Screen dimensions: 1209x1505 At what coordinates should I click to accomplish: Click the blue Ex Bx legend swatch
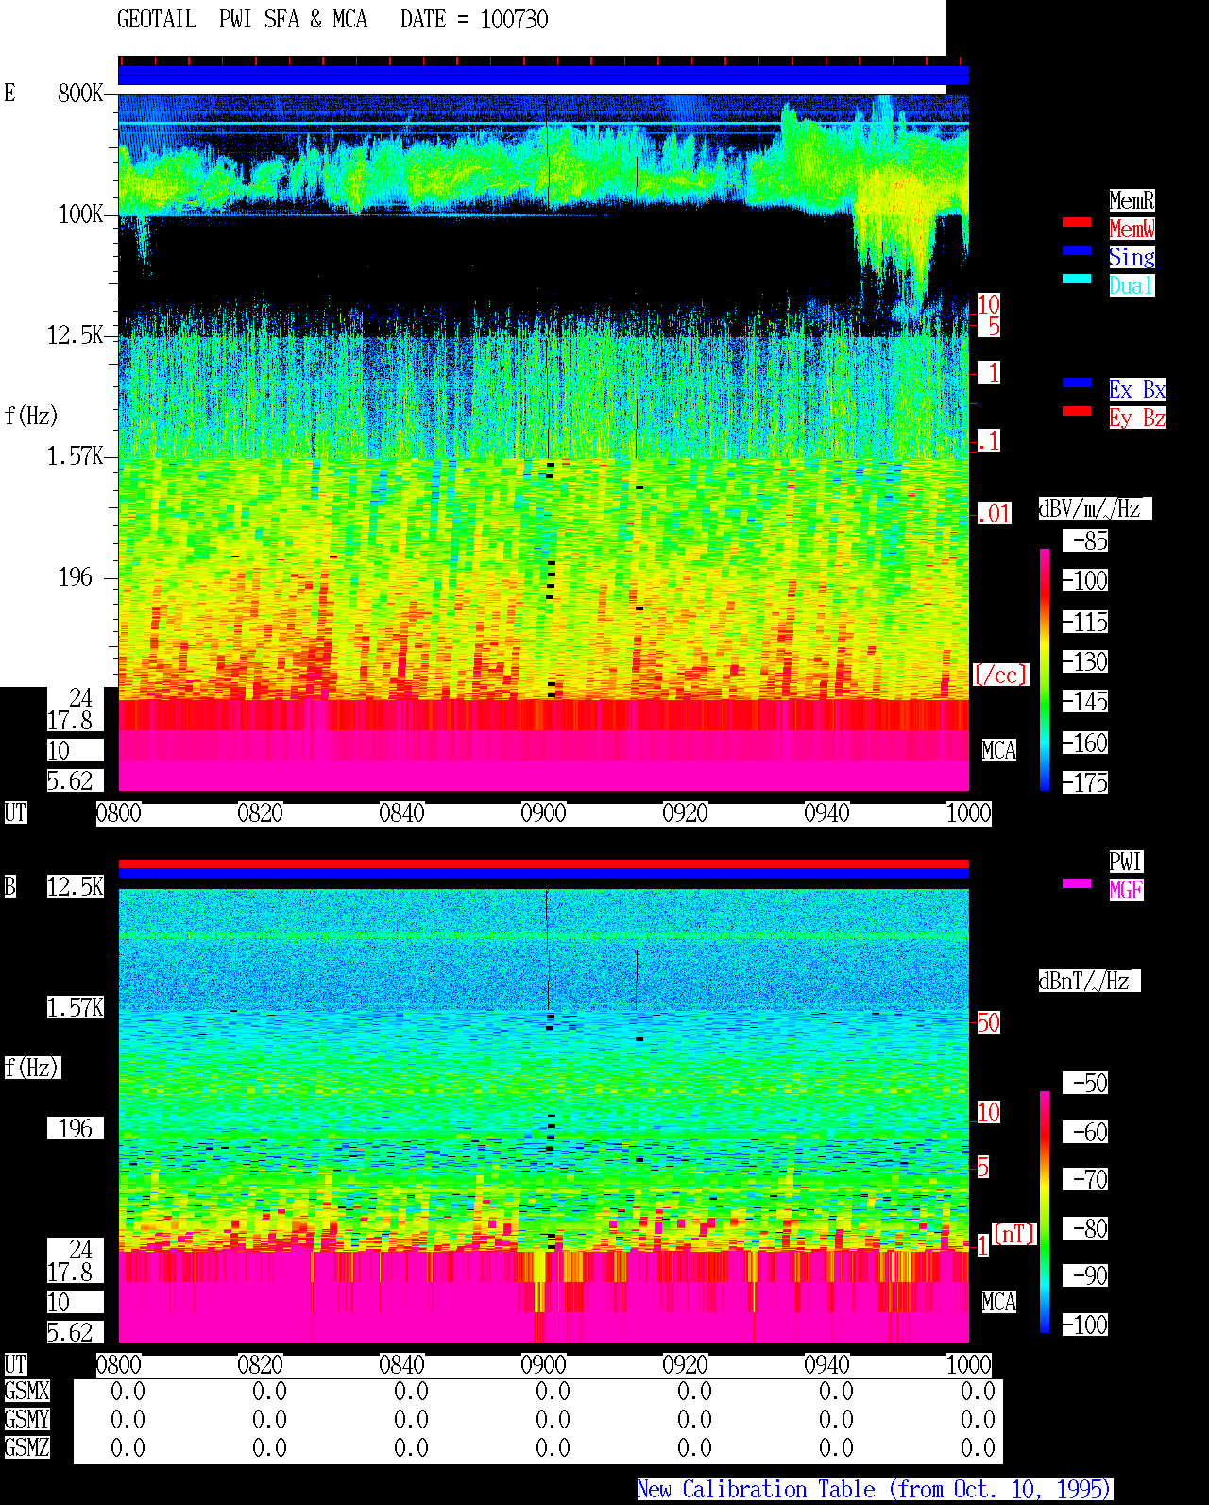1077,383
